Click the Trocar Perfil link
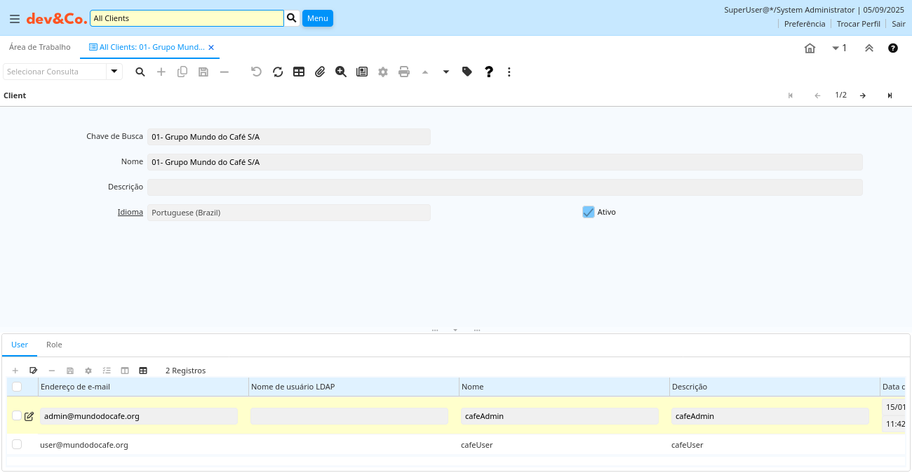Viewport: 912px width, 473px height. [858, 24]
